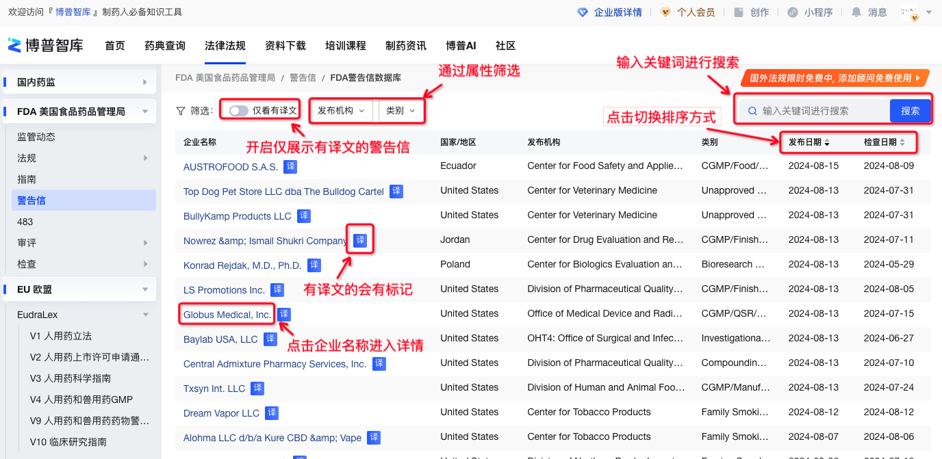The image size is (942, 459).
Task: Open Dream Vapor LLC details
Action: [x=221, y=413]
